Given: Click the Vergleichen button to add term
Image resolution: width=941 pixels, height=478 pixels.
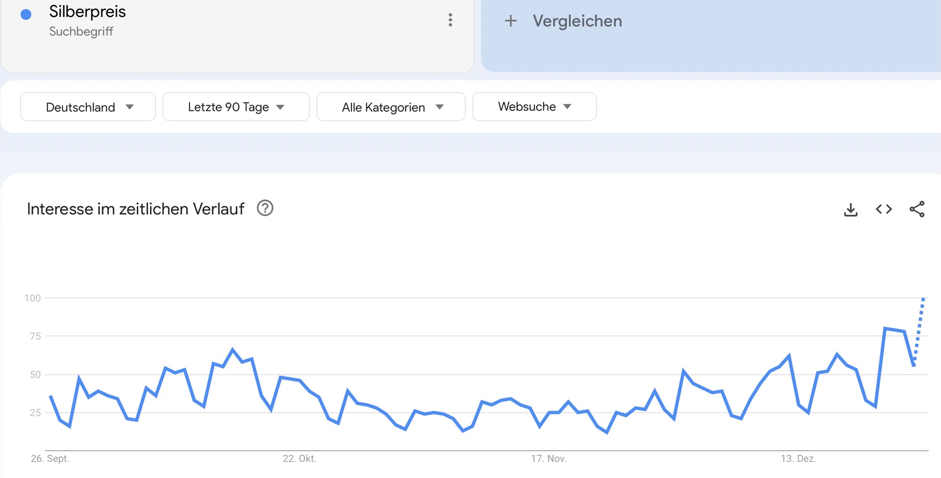Looking at the screenshot, I should tap(577, 21).
